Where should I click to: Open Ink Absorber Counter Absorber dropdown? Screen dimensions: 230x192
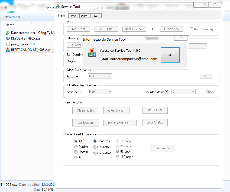click(100, 92)
